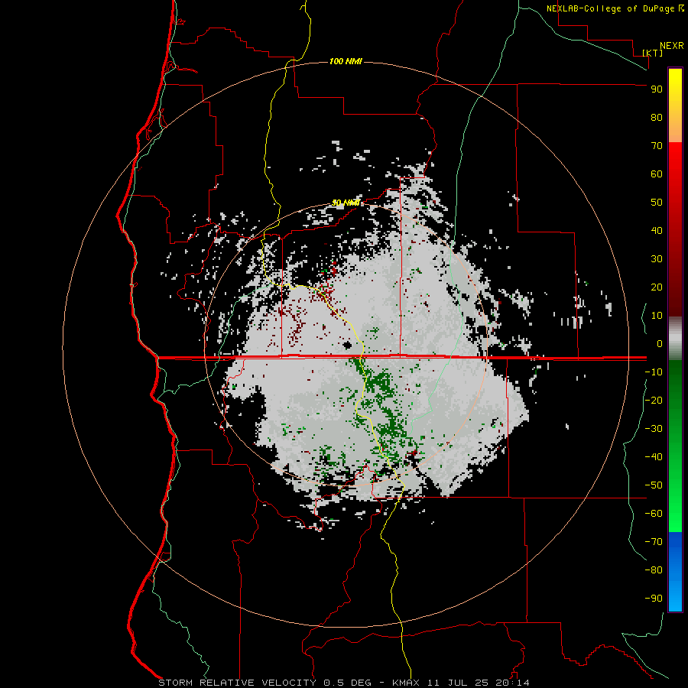Image resolution: width=688 pixels, height=688 pixels.
Task: Click the 0 value on the velocity scale
Action: 660,343
